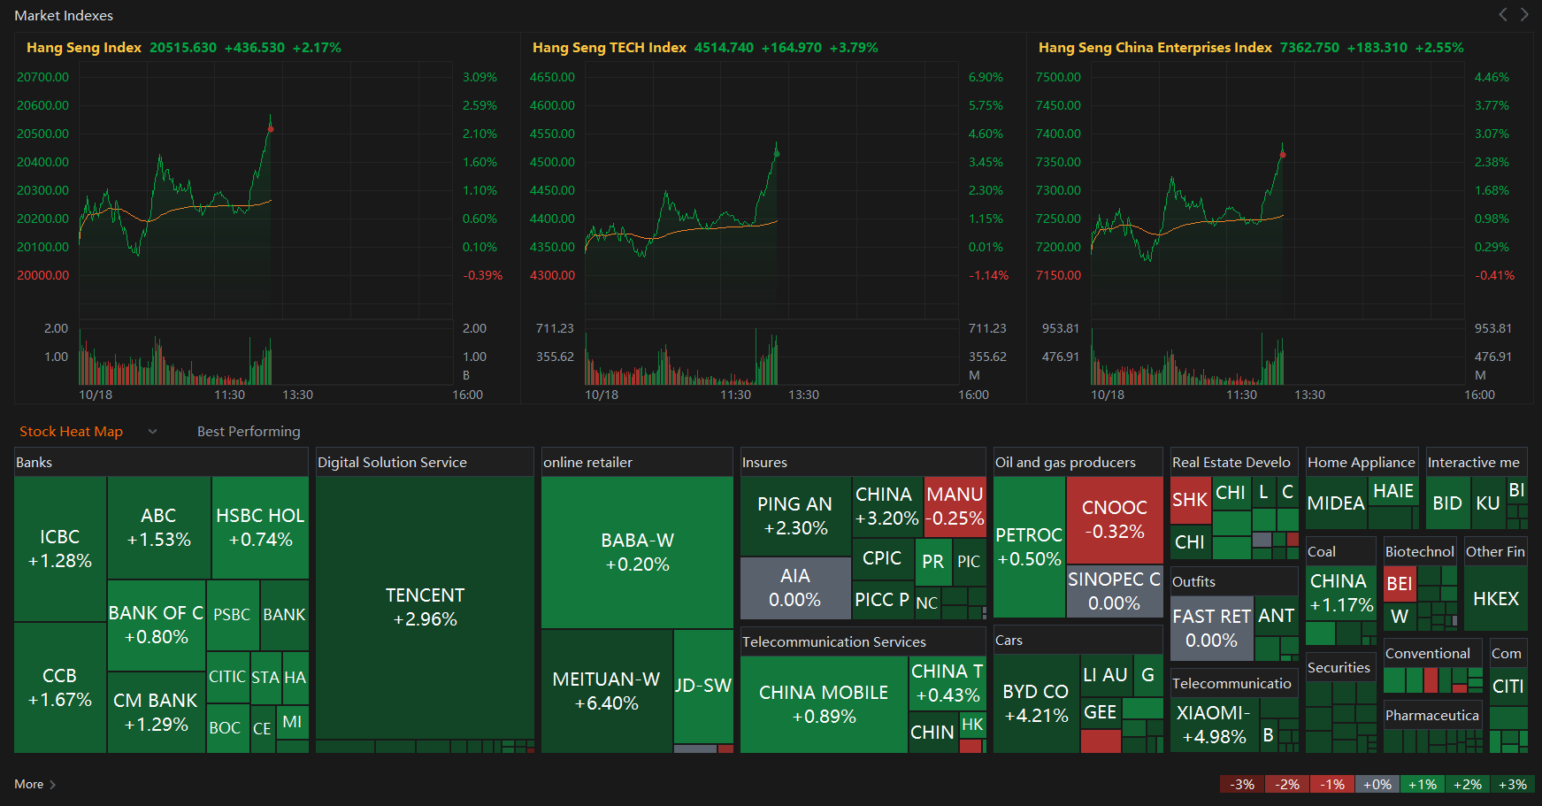The height and width of the screenshot is (806, 1542).
Task: Select the Stock Heat Map tab
Action: point(71,432)
